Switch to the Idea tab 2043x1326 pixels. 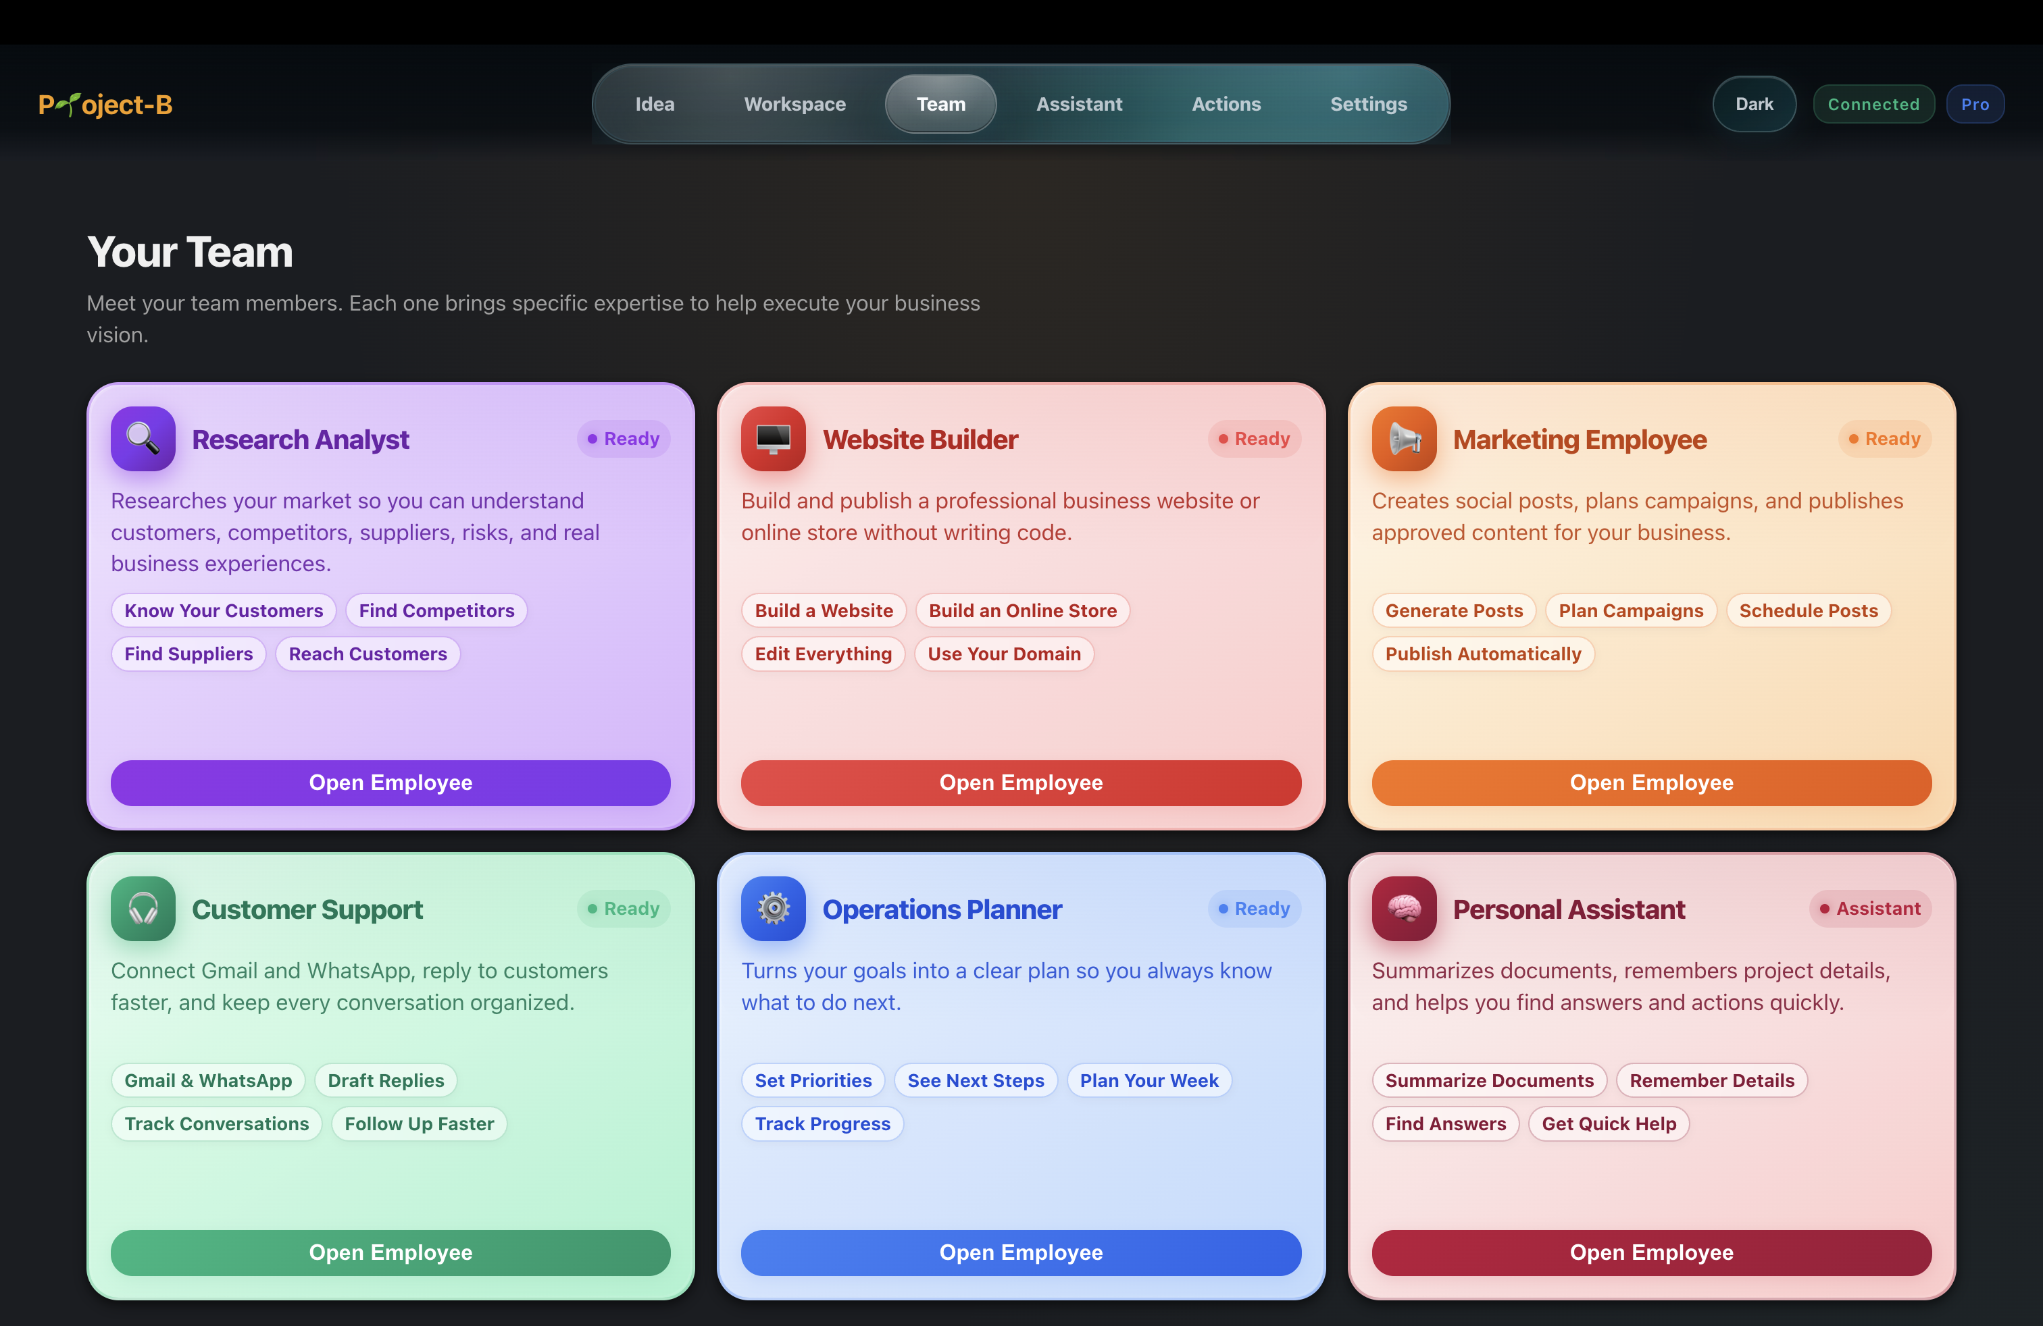tap(654, 104)
